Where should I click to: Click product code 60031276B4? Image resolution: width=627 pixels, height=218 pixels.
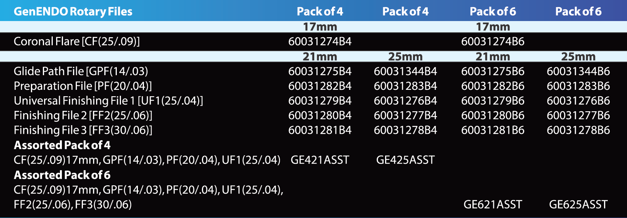405,101
